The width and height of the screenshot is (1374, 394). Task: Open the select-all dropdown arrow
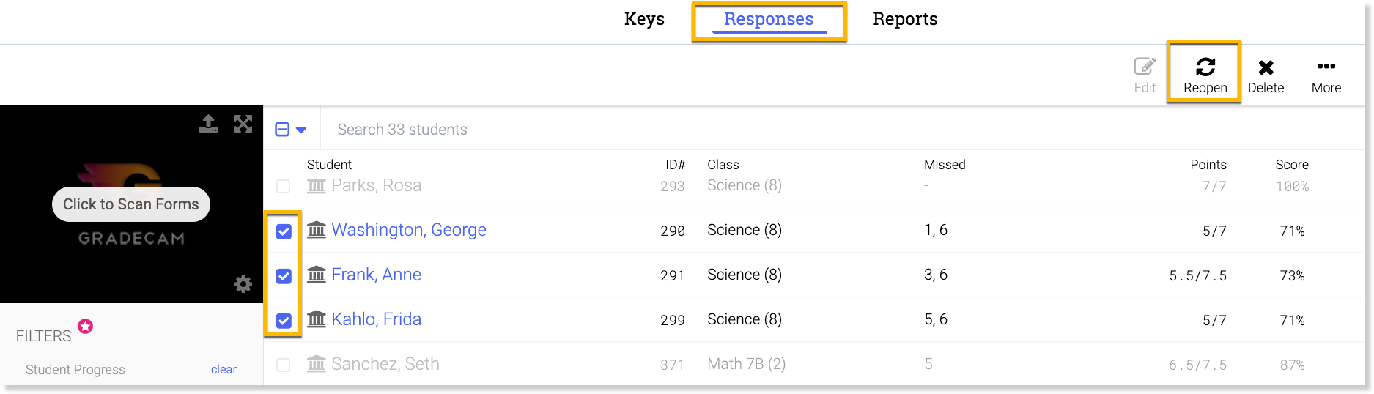point(301,130)
